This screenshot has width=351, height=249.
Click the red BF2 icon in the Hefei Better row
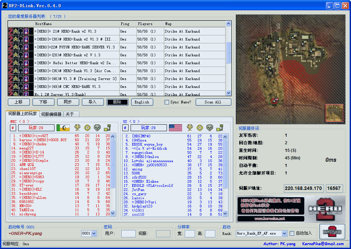click(x=10, y=63)
